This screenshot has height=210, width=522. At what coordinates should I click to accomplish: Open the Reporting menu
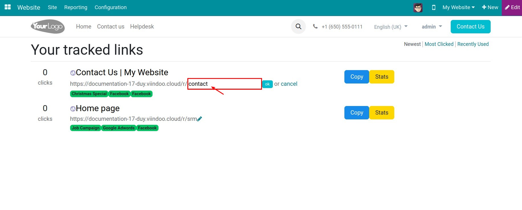[x=76, y=7]
